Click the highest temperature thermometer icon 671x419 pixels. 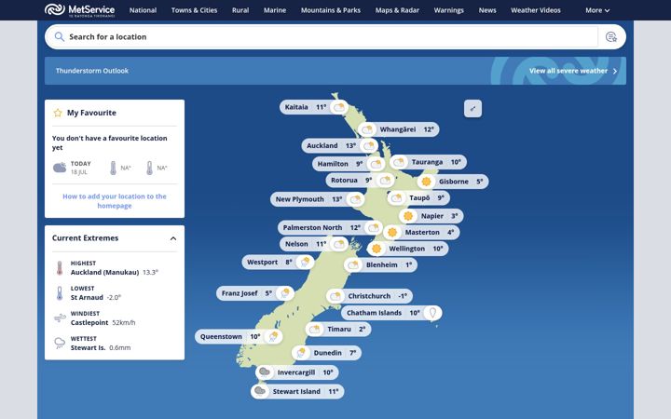(60, 268)
